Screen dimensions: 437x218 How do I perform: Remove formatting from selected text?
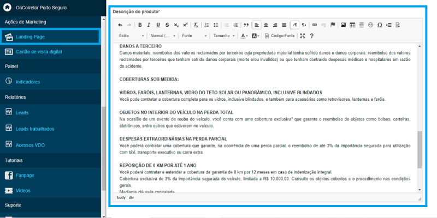click(196, 25)
